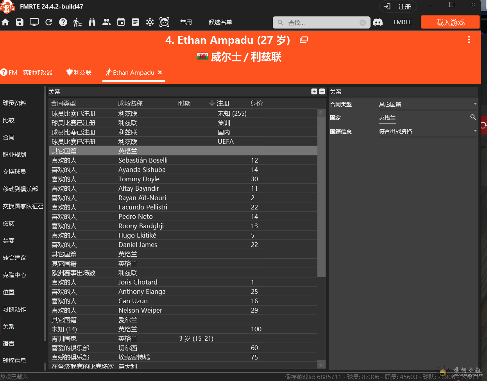Viewport: 487px width, 381px height.
Task: Select the 埃克塞特城 favorite club row
Action: [183, 357]
